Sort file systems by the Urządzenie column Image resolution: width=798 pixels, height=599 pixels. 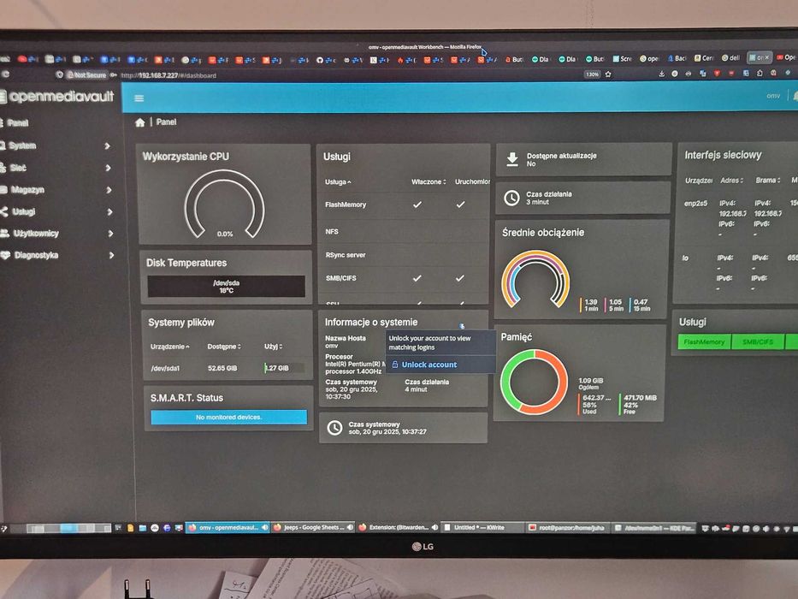[170, 347]
